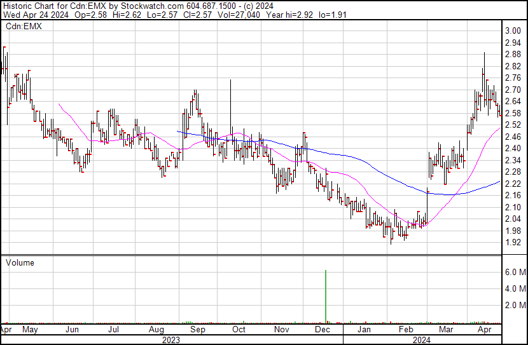
Task: Click the 1.92 price axis label
Action: tap(513, 243)
